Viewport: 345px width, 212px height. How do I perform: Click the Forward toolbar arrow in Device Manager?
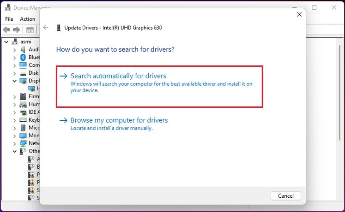point(17,29)
